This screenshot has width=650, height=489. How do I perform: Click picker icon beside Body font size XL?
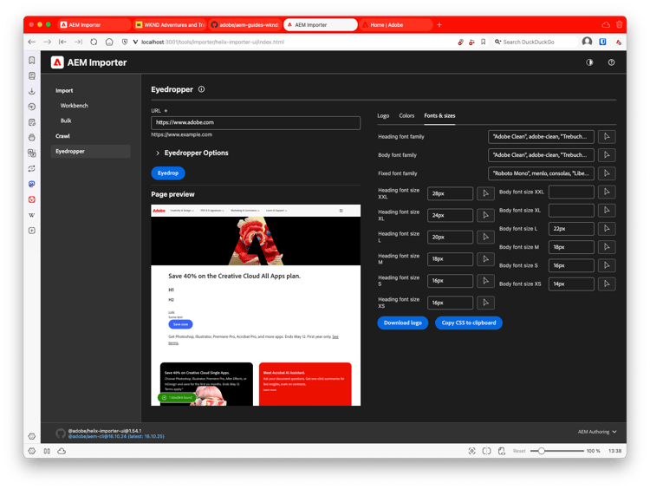click(607, 211)
